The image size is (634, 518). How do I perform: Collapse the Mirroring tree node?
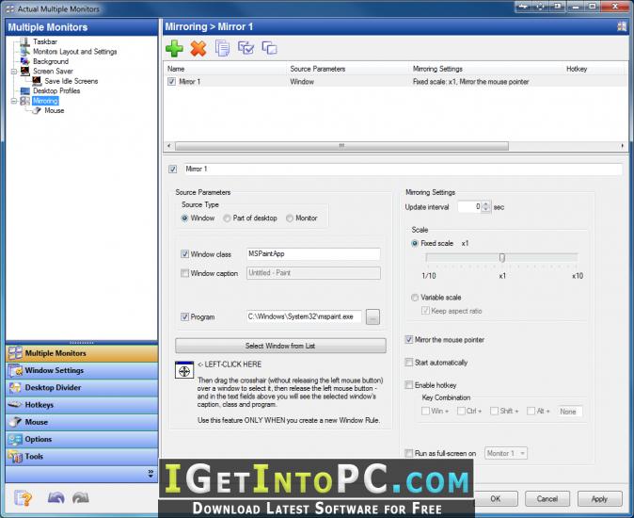14,101
